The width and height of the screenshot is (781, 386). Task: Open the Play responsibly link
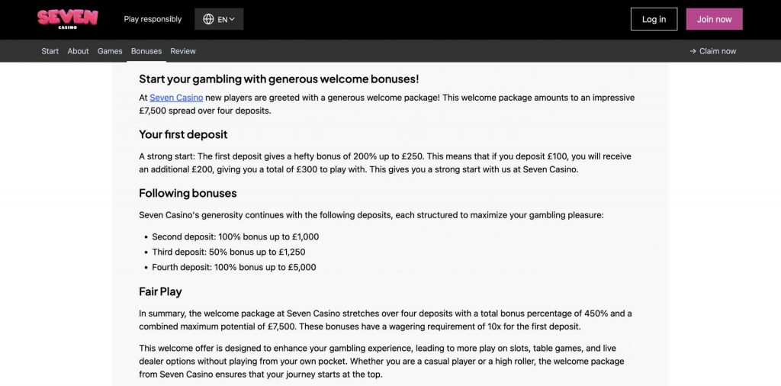coord(153,19)
